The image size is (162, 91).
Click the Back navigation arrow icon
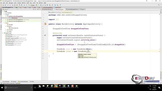pos(24,5)
